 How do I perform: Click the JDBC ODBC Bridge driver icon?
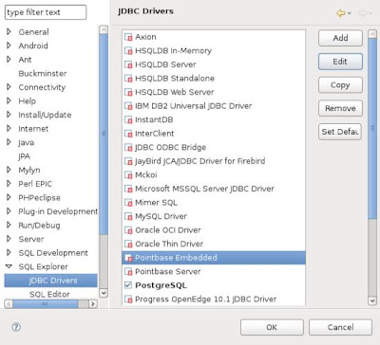[x=128, y=148]
